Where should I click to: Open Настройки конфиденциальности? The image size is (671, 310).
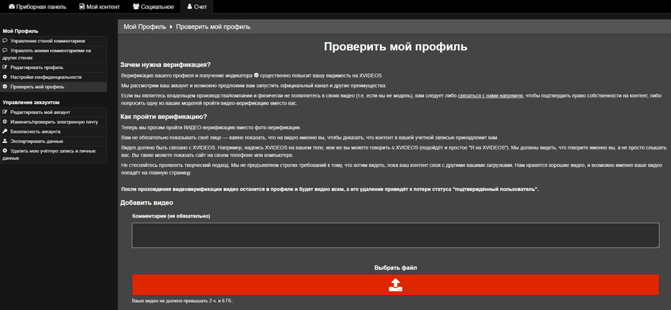[x=53, y=77]
